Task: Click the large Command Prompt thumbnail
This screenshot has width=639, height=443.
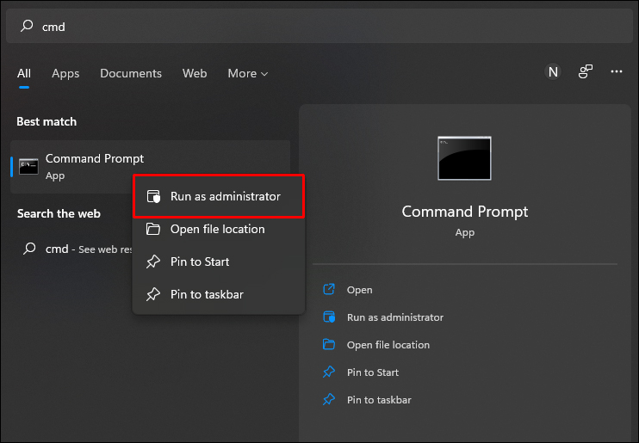Action: coord(464,158)
